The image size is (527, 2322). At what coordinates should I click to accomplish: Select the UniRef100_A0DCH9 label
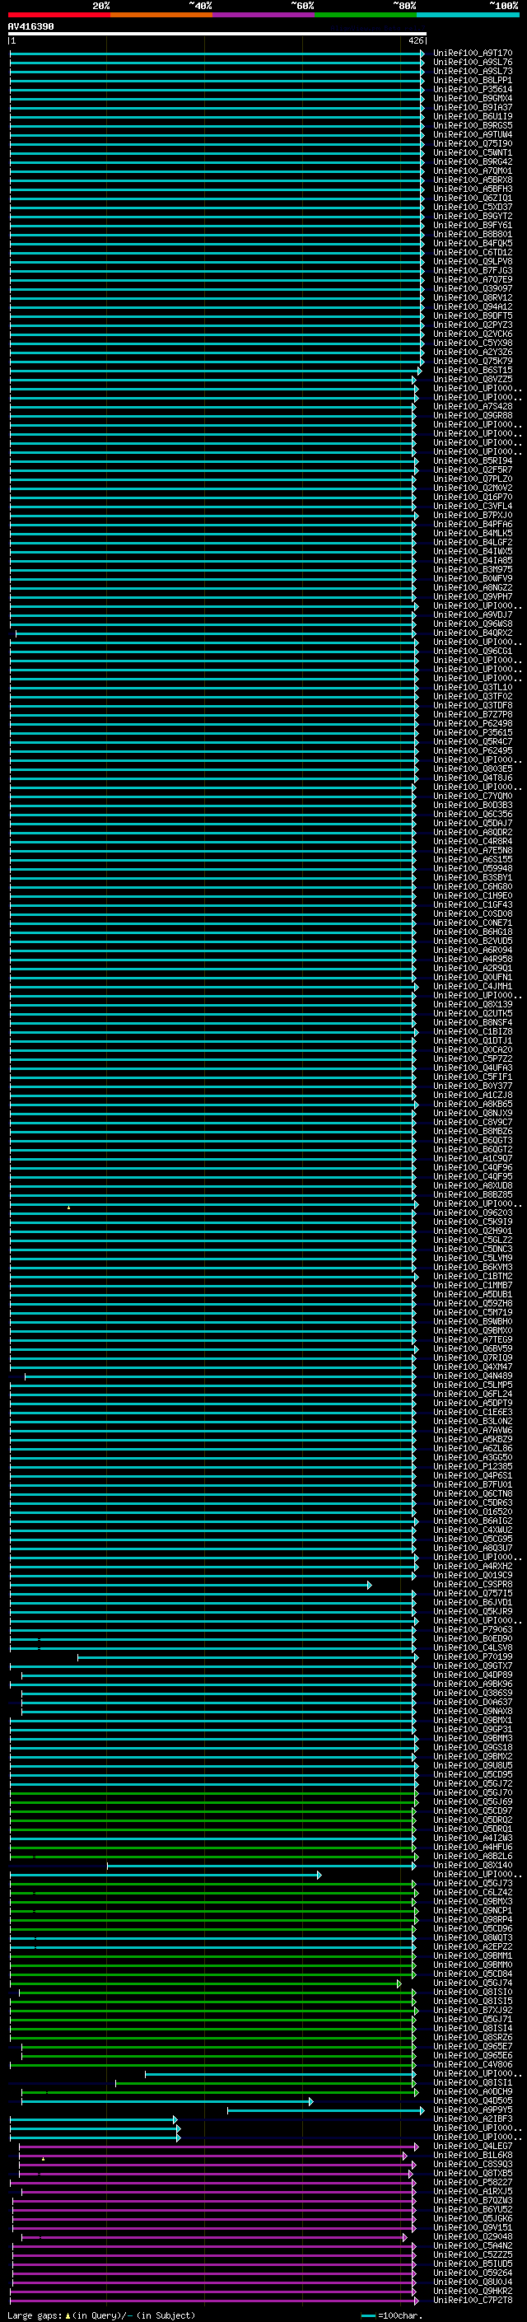point(472,2092)
